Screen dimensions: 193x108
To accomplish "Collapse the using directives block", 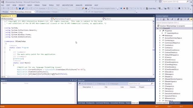I will click(x=5, y=28).
